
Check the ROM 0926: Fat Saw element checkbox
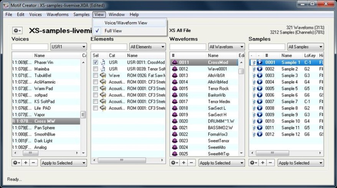click(96, 75)
